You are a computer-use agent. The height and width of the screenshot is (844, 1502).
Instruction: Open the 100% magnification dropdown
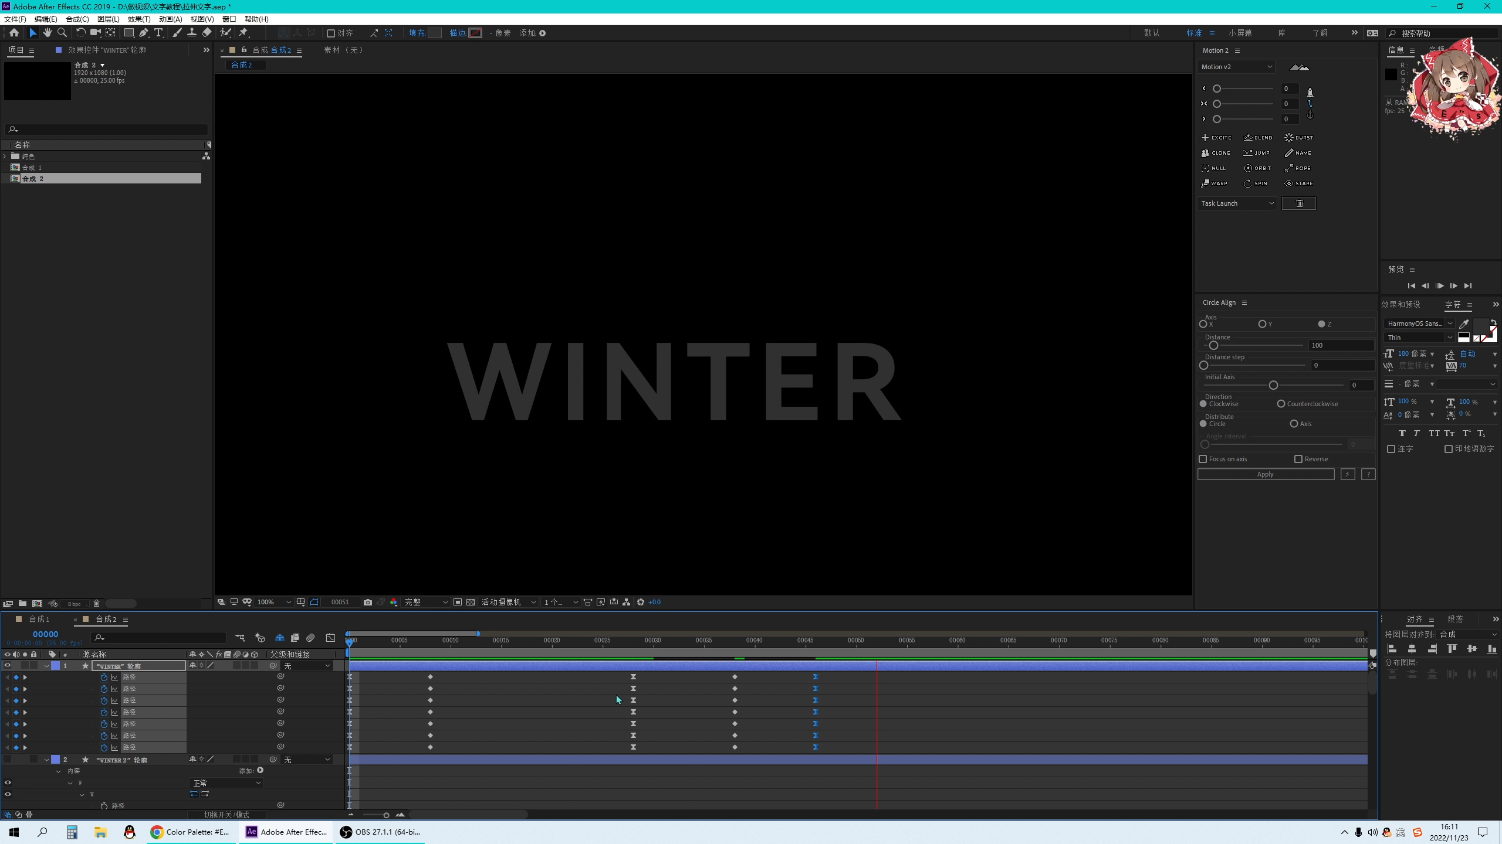click(x=273, y=602)
